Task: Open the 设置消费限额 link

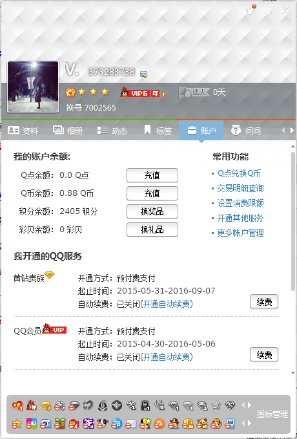Action: 241,203
